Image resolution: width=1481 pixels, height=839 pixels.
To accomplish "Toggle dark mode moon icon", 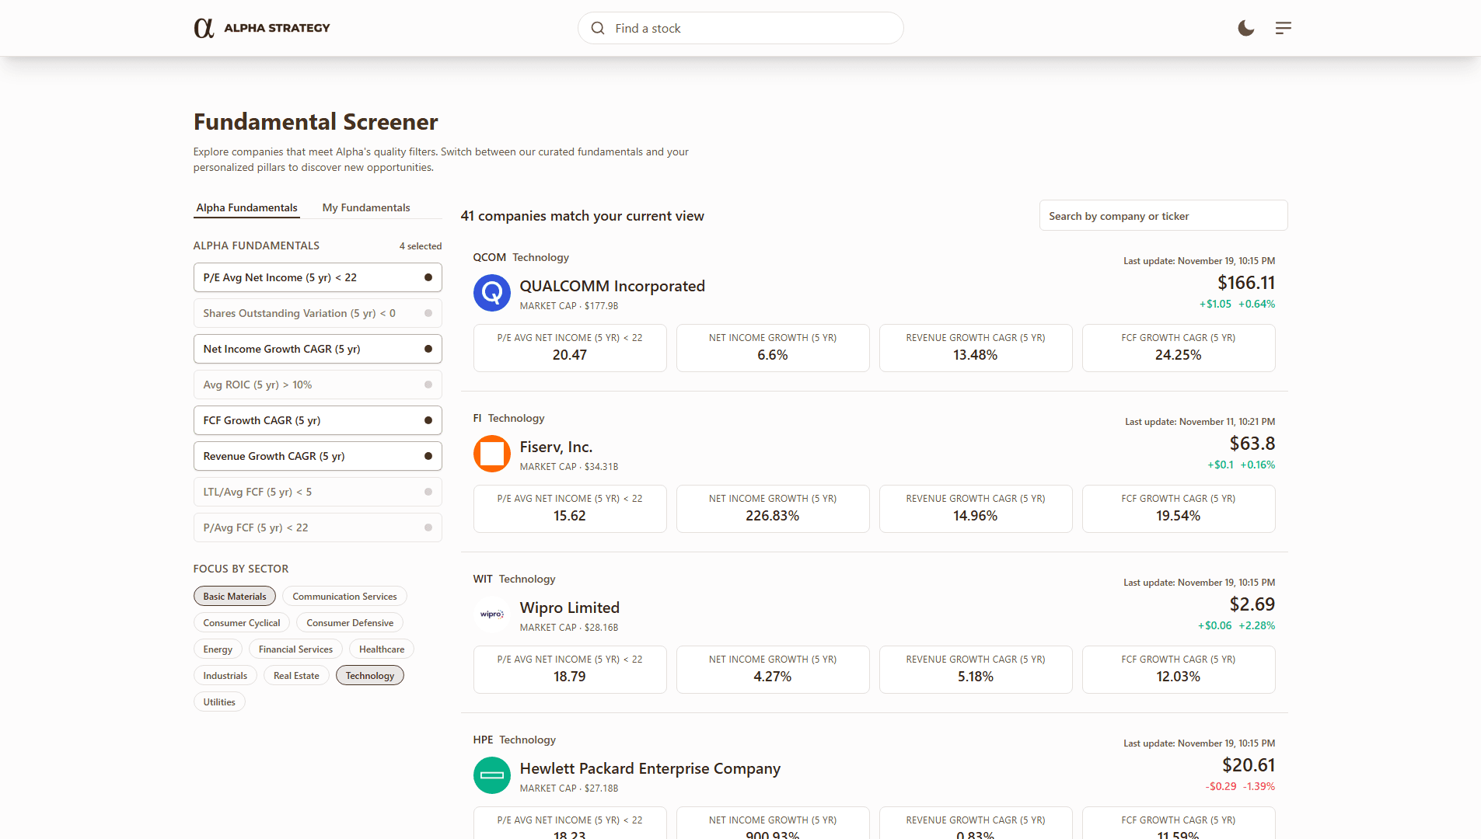I will pos(1245,28).
